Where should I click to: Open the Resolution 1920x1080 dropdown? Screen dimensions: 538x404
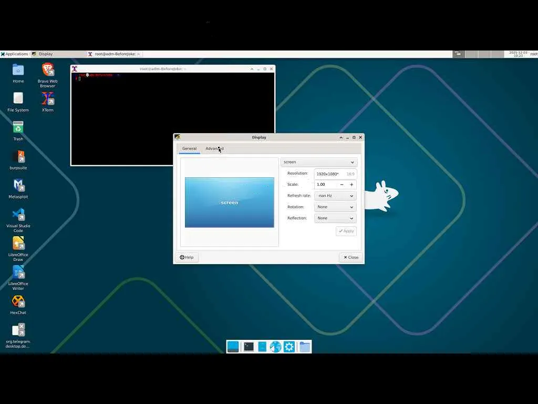pos(335,174)
